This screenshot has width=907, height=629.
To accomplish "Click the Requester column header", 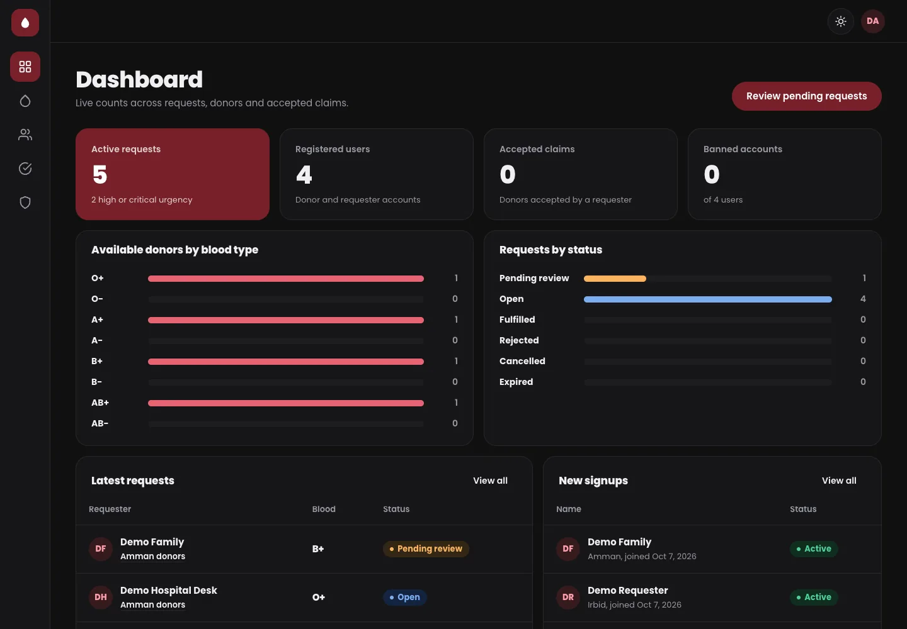I will point(110,509).
